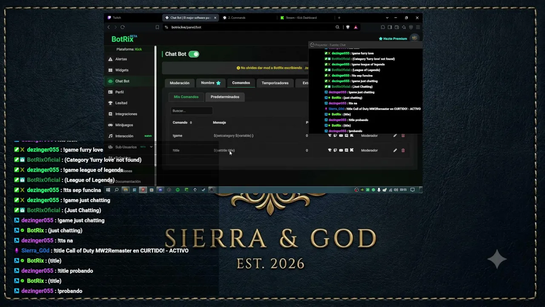Image resolution: width=545 pixels, height=307 pixels.
Task: Expand the Sub-Usuarios submenu chevron
Action: [x=151, y=147]
